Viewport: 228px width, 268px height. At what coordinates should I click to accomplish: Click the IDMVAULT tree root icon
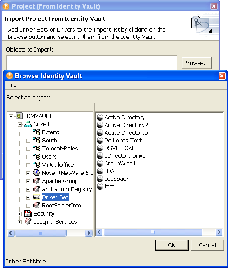click(x=19, y=116)
